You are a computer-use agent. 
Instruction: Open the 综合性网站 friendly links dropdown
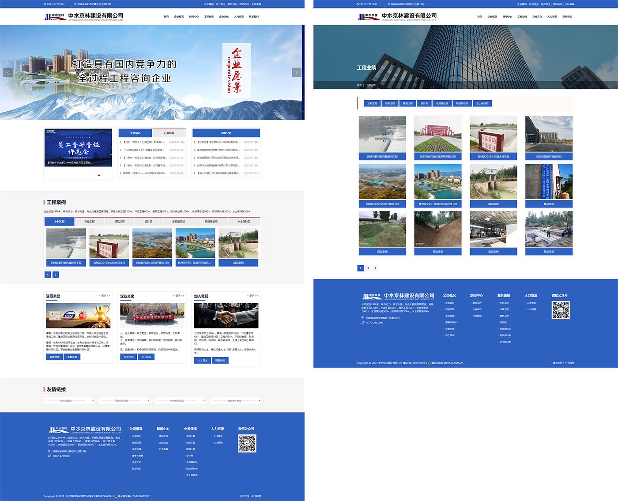click(x=69, y=401)
